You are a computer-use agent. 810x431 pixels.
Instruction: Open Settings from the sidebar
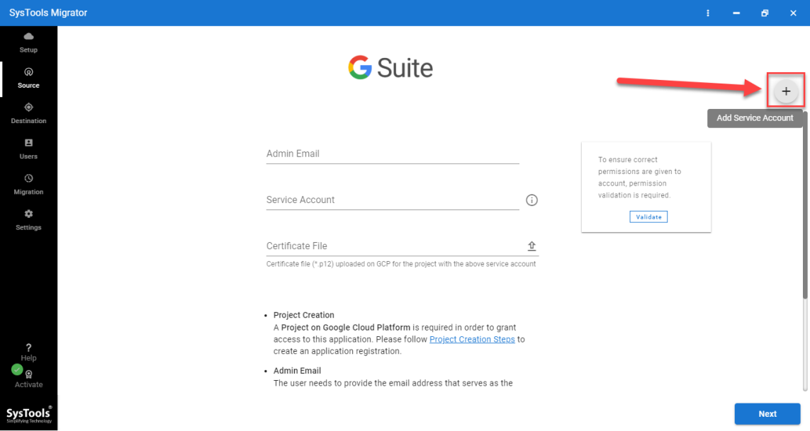point(28,220)
